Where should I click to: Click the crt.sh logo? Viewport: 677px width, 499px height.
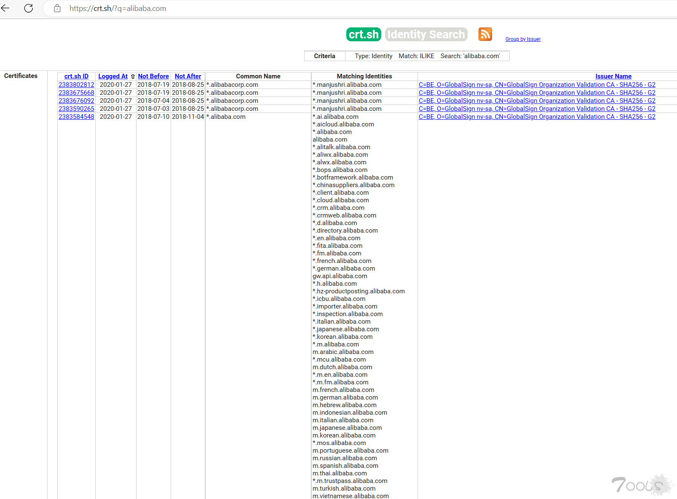363,35
